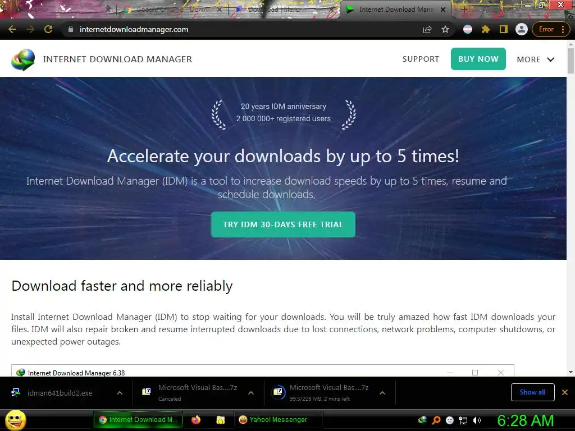Switch to the Google Chrome download tab
575x431 pixels.
172,10
